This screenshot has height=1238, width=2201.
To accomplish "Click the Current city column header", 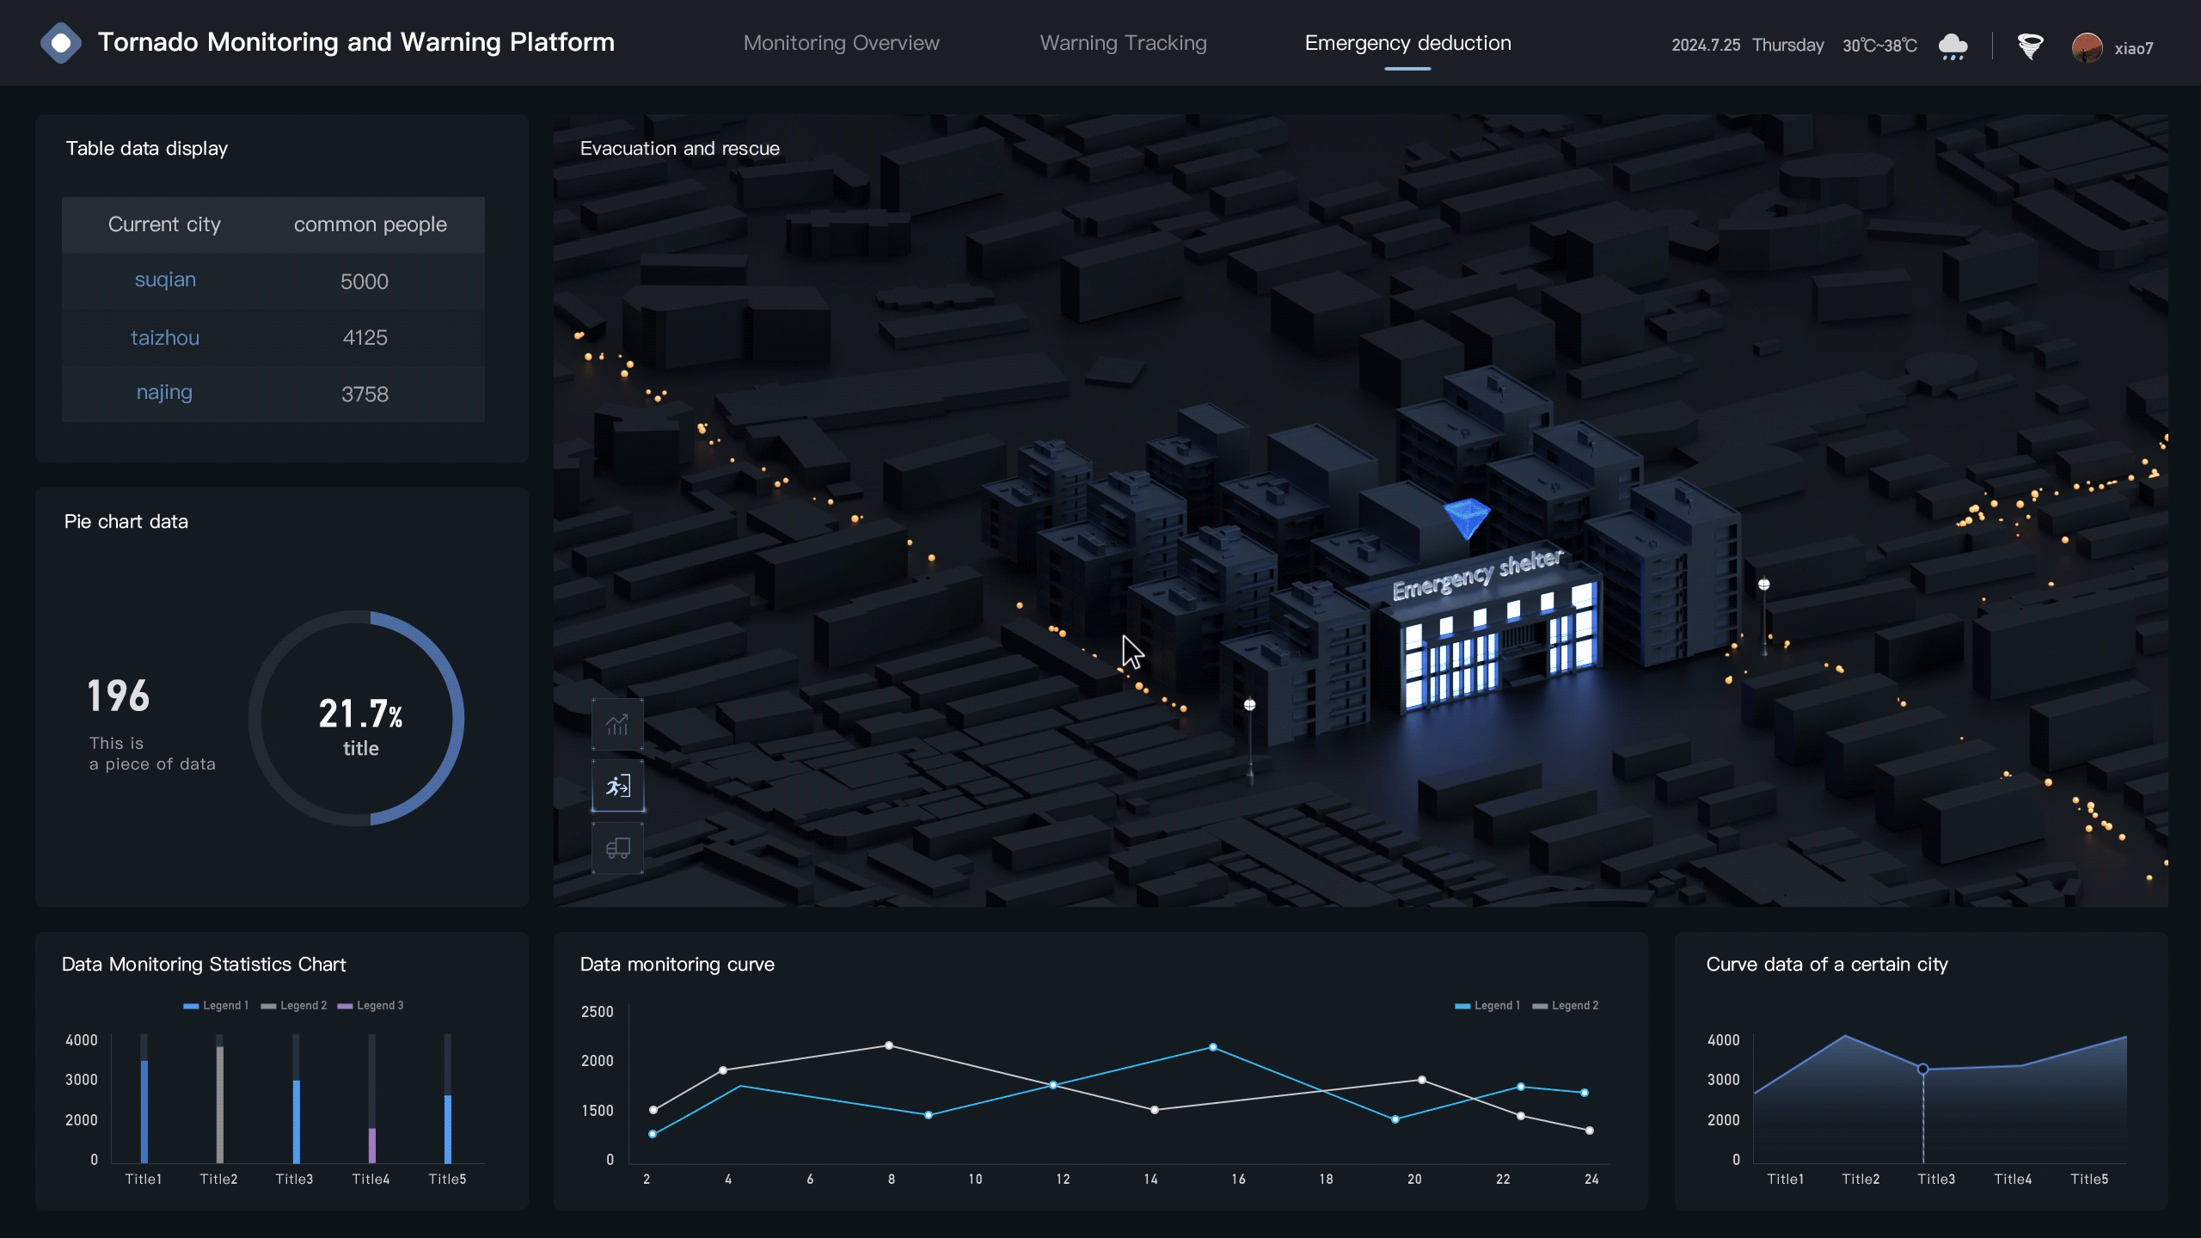I will 164,224.
